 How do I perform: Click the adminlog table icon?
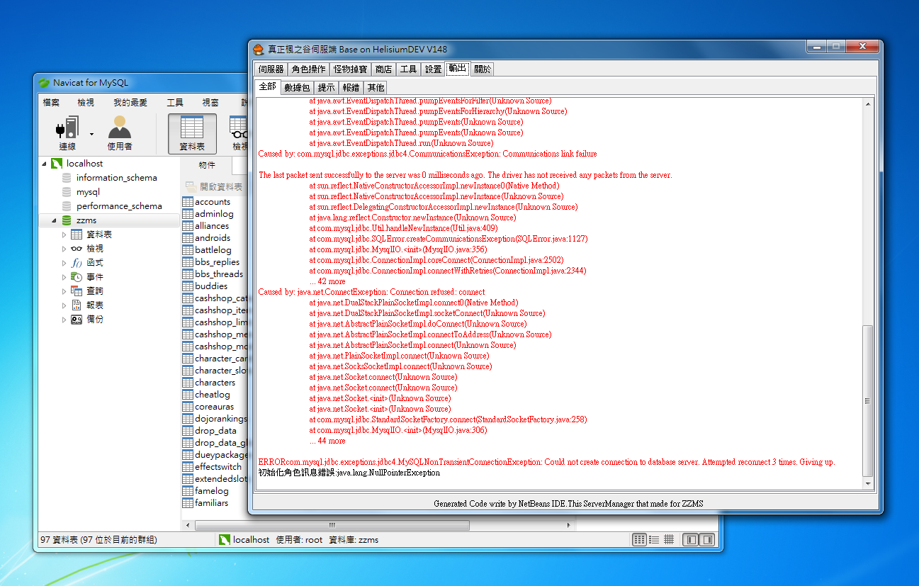point(188,214)
